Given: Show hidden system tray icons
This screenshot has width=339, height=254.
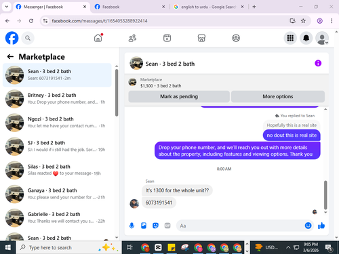Looking at the screenshot, I should tap(288, 247).
